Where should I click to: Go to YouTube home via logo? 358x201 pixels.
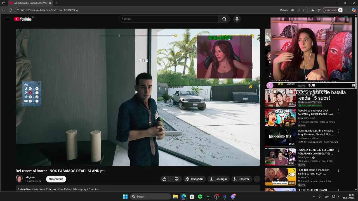pyautogui.click(x=23, y=19)
